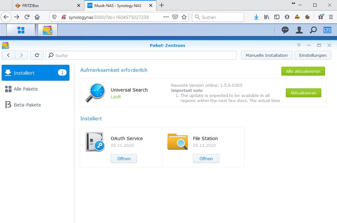Click the Paket-Zentrum help question mark
Screen dimensions: 337x223
[x=299, y=45]
